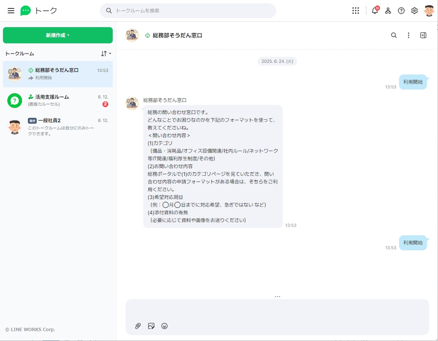Open the talk room sort dropdown

click(106, 53)
